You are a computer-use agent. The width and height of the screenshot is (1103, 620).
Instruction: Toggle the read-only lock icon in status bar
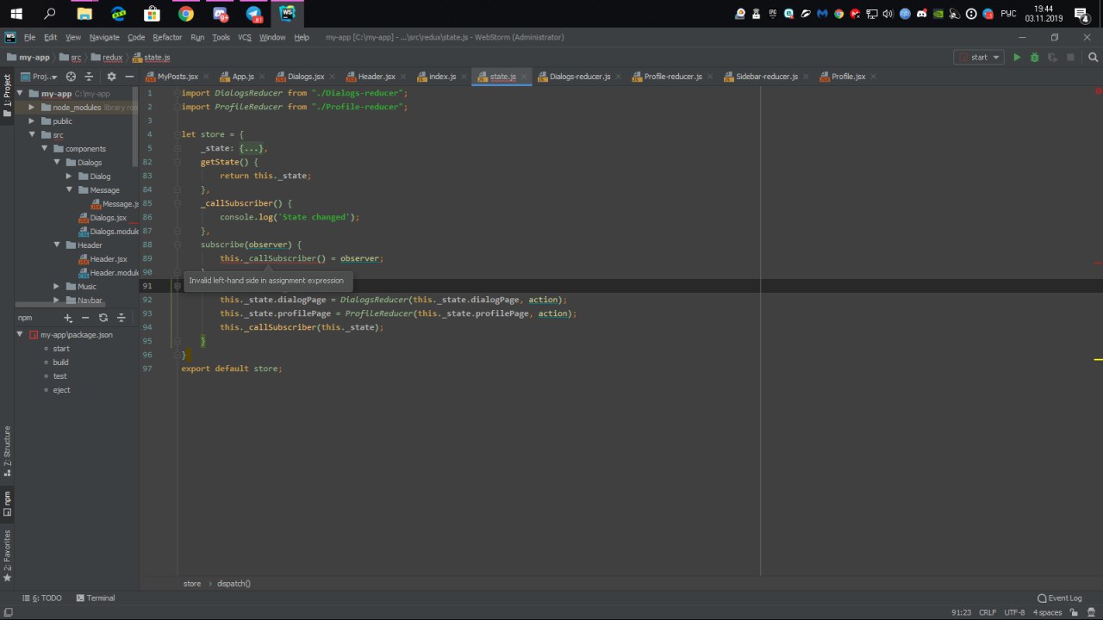[x=1075, y=612]
